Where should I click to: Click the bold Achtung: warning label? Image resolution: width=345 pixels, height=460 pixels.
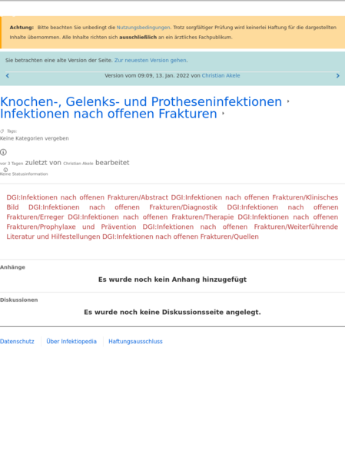pyautogui.click(x=22, y=28)
